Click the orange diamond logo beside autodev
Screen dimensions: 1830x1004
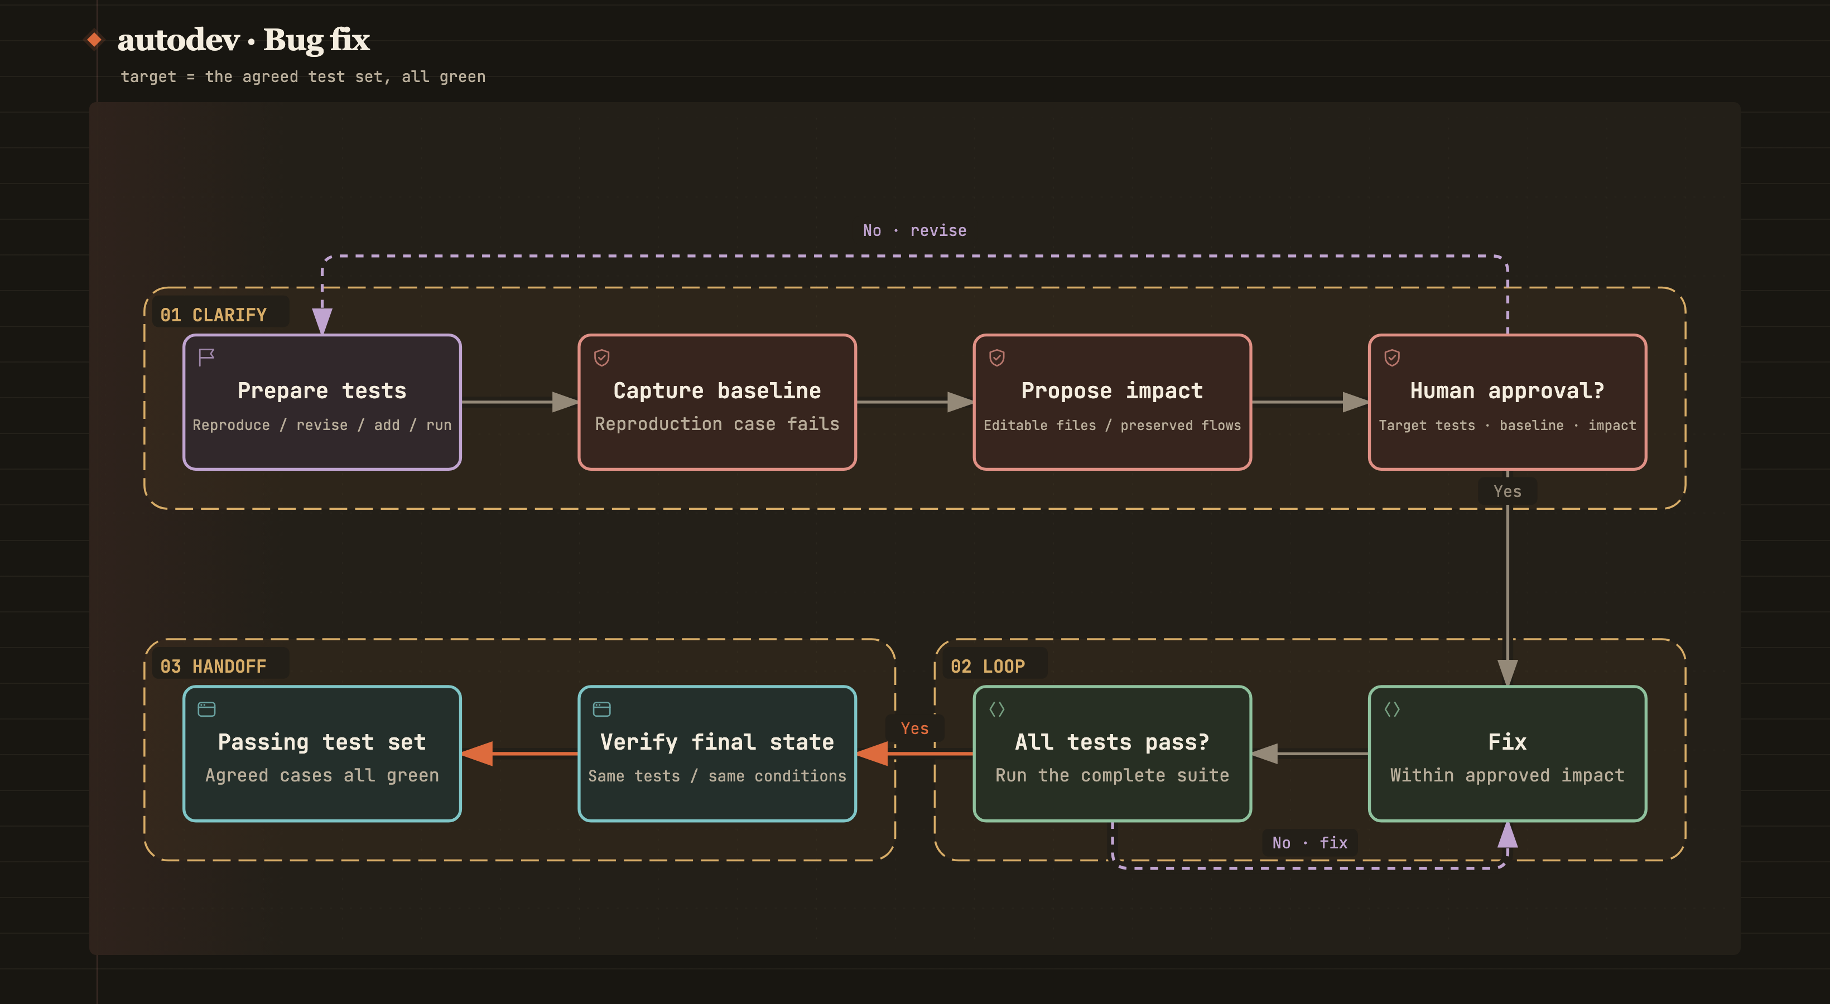[94, 39]
